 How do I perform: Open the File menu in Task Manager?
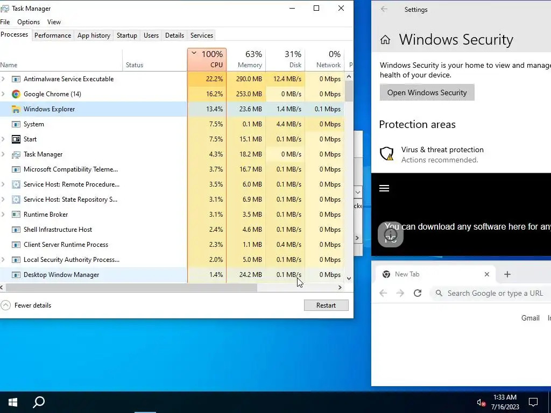[x=5, y=22]
